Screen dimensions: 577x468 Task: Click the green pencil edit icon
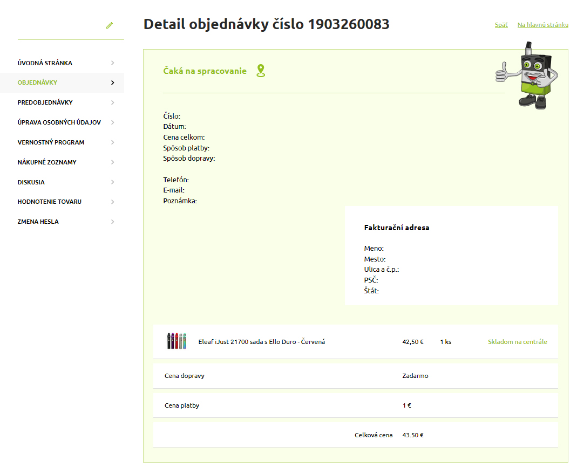pyautogui.click(x=110, y=25)
